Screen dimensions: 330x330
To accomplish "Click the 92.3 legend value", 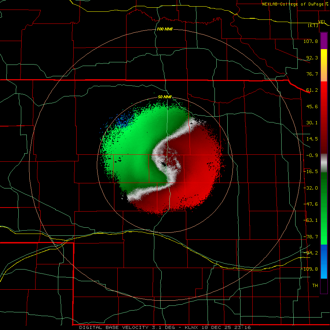I will [312, 58].
